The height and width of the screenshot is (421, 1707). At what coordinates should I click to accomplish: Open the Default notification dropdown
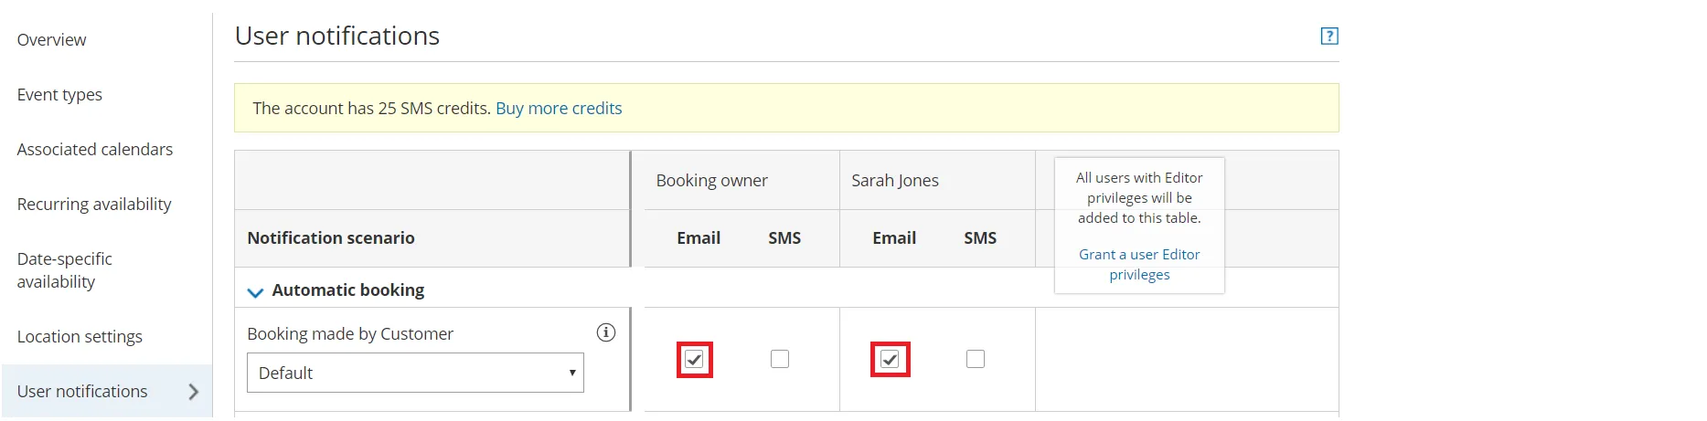point(415,373)
